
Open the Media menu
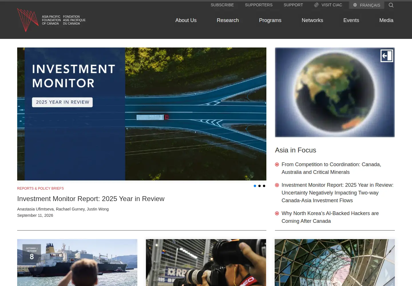point(386,20)
